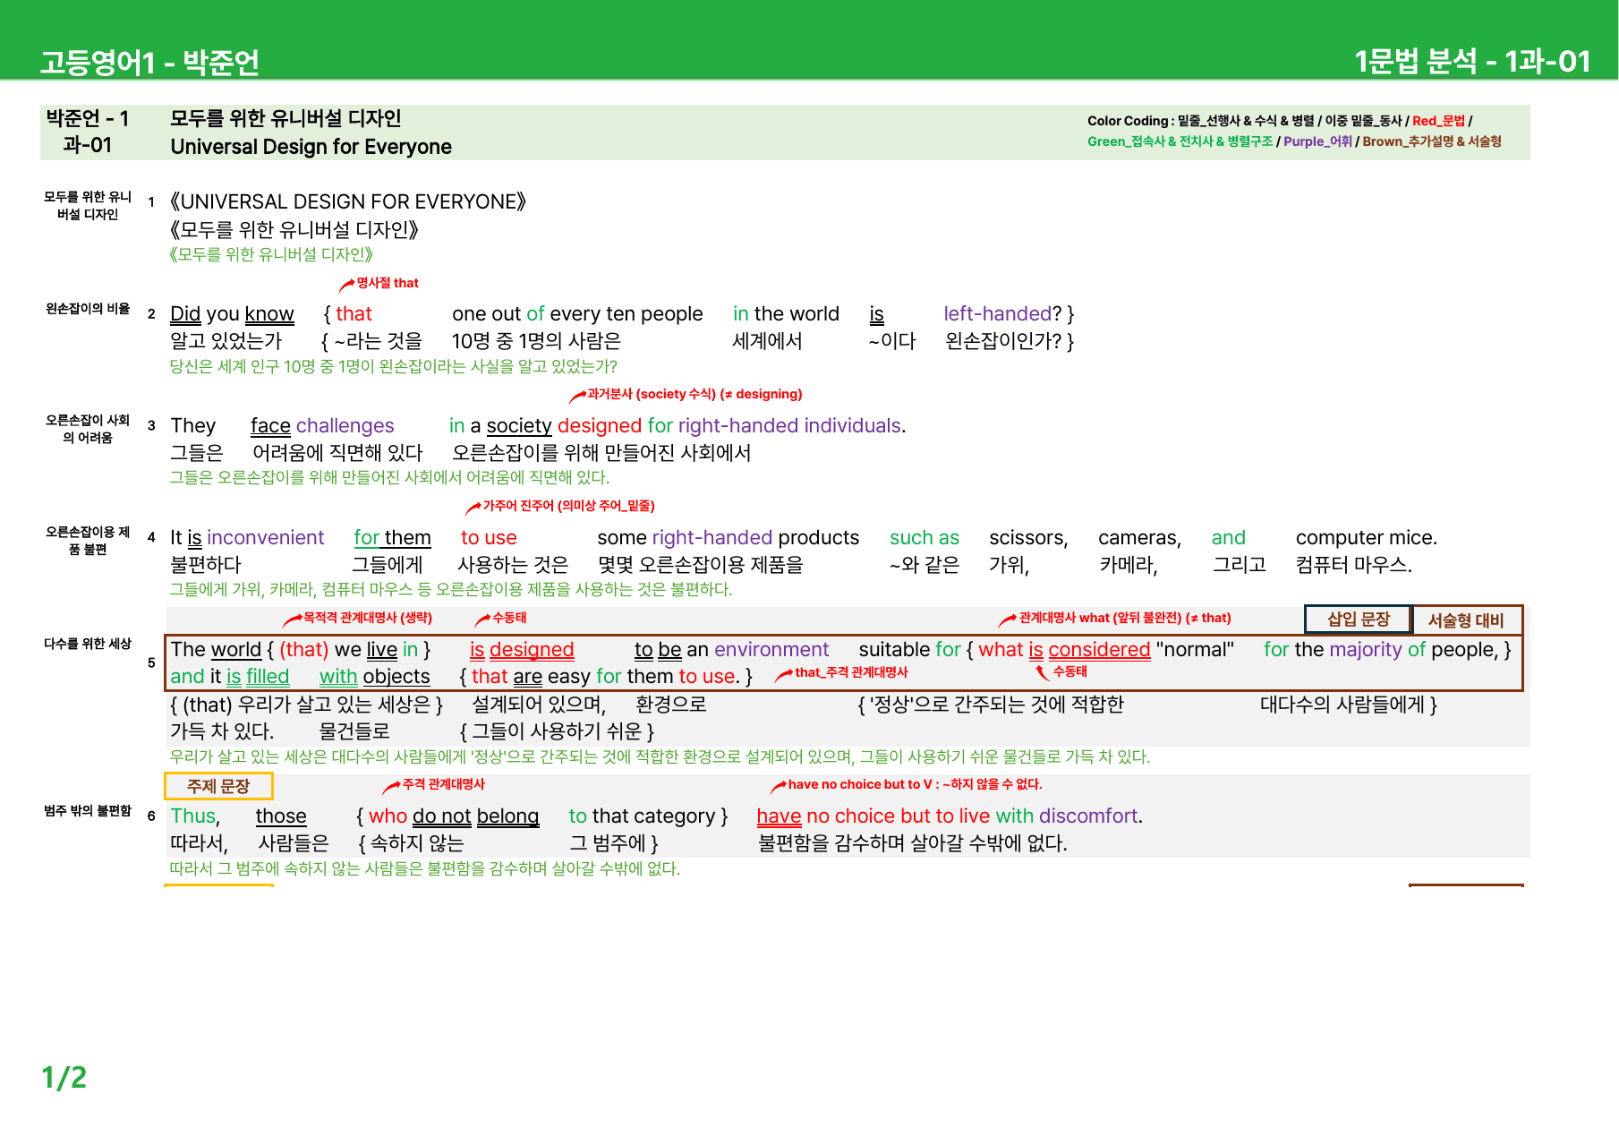Click the header label "1문법 분석 - 1과-01"
1619x1145 pixels.
pos(1472,62)
